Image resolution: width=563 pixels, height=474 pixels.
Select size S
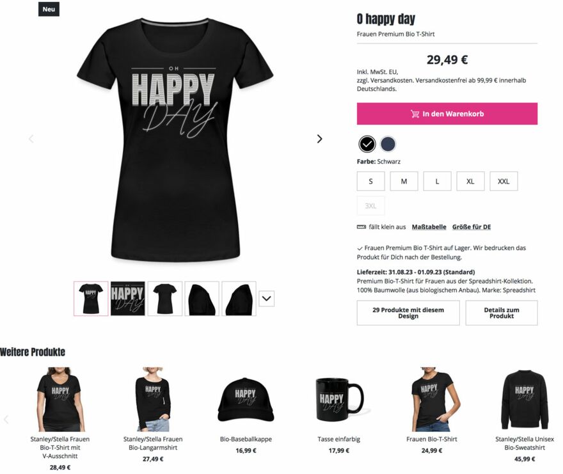point(371,181)
